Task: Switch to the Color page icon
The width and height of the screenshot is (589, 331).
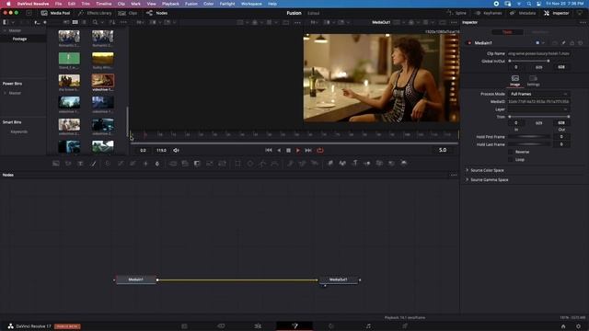Action: [331, 326]
